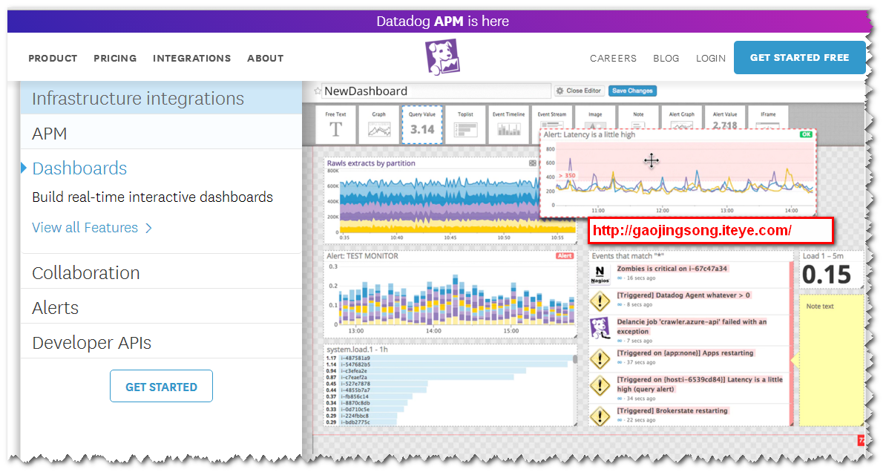The image size is (886, 475).
Task: Click warning icon for Datadog Agent event
Action: pyautogui.click(x=600, y=301)
